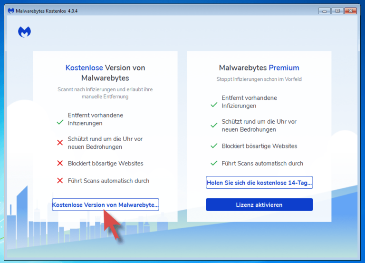Start the free 14-day Premium trial
This screenshot has height=263, width=365.
tap(259, 183)
